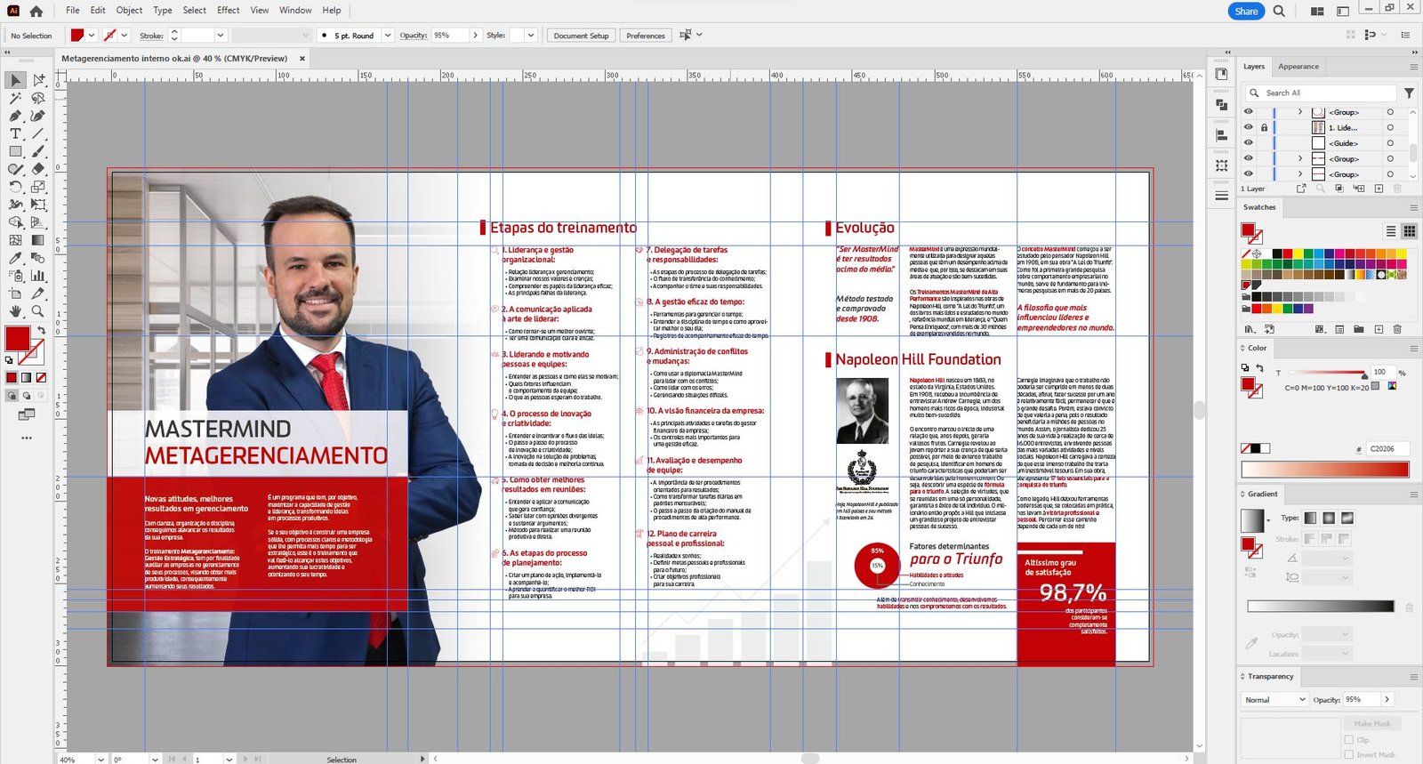Screen dimensions: 1423x764
Task: Switch Swatches to thumbnail view
Action: [x=1409, y=231]
